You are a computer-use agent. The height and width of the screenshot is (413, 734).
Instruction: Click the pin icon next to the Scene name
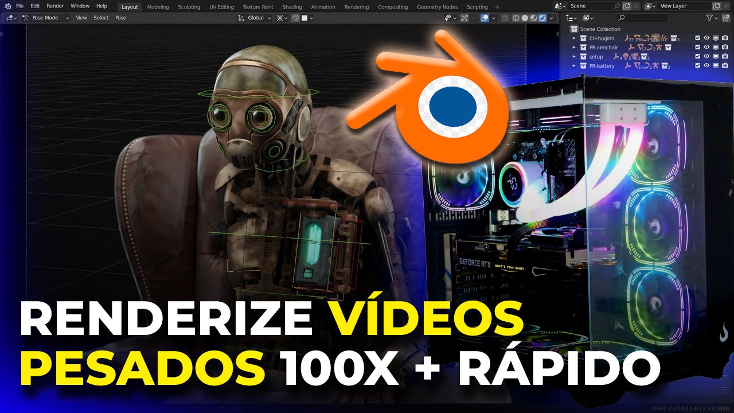tap(616, 5)
